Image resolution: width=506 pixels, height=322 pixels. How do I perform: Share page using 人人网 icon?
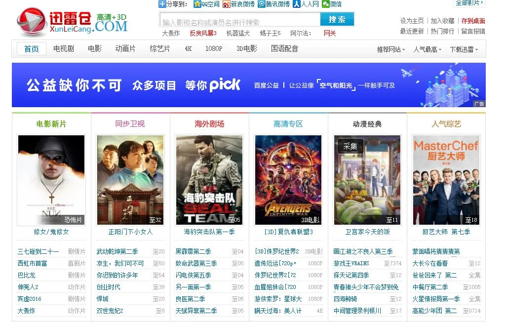(297, 4)
